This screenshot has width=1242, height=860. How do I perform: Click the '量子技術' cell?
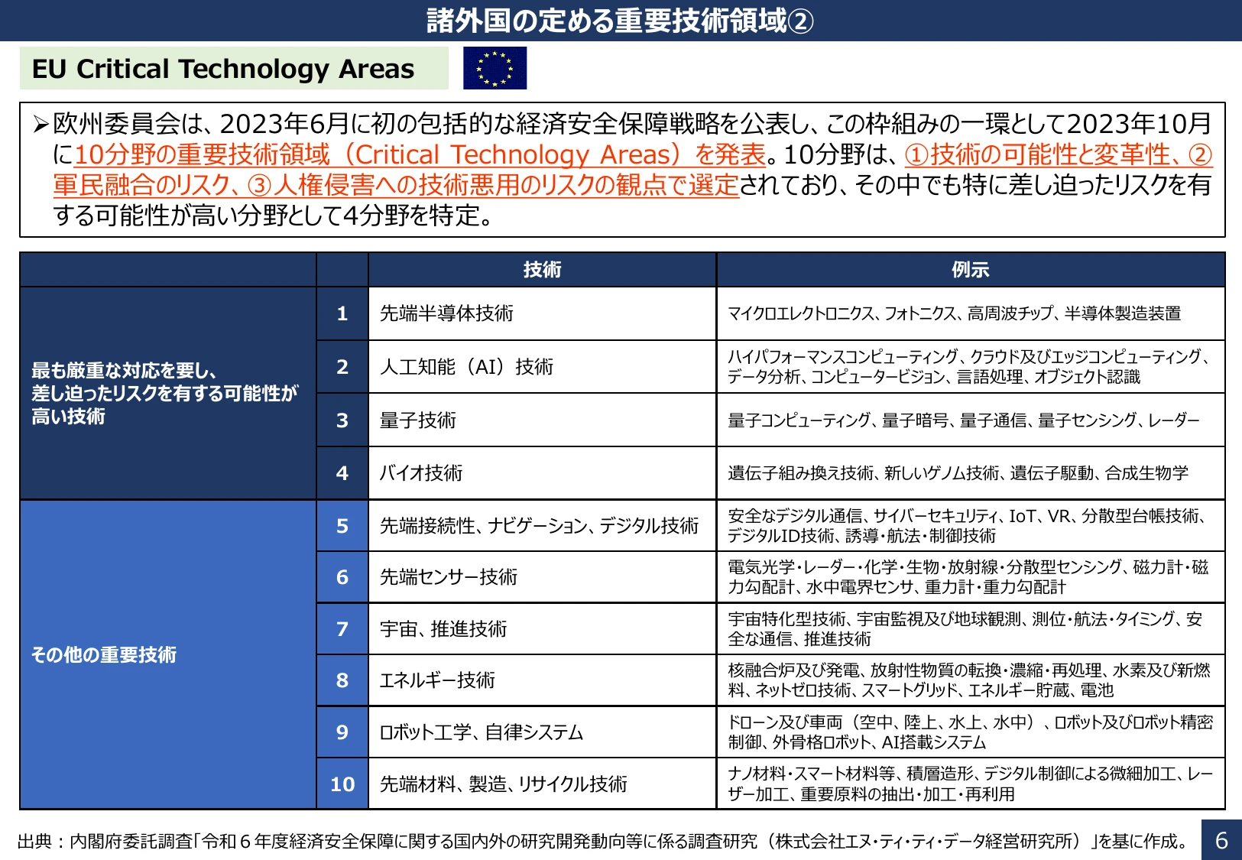(542, 420)
